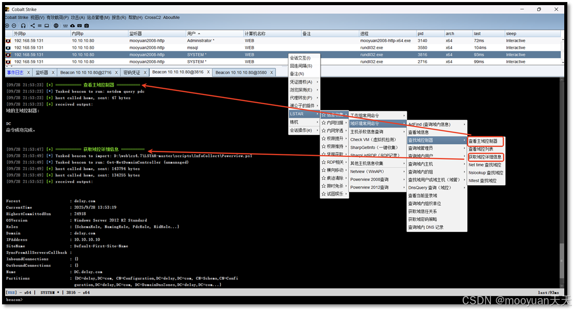Show the pivot graph via share icon
This screenshot has width=574, height=311.
click(33, 26)
